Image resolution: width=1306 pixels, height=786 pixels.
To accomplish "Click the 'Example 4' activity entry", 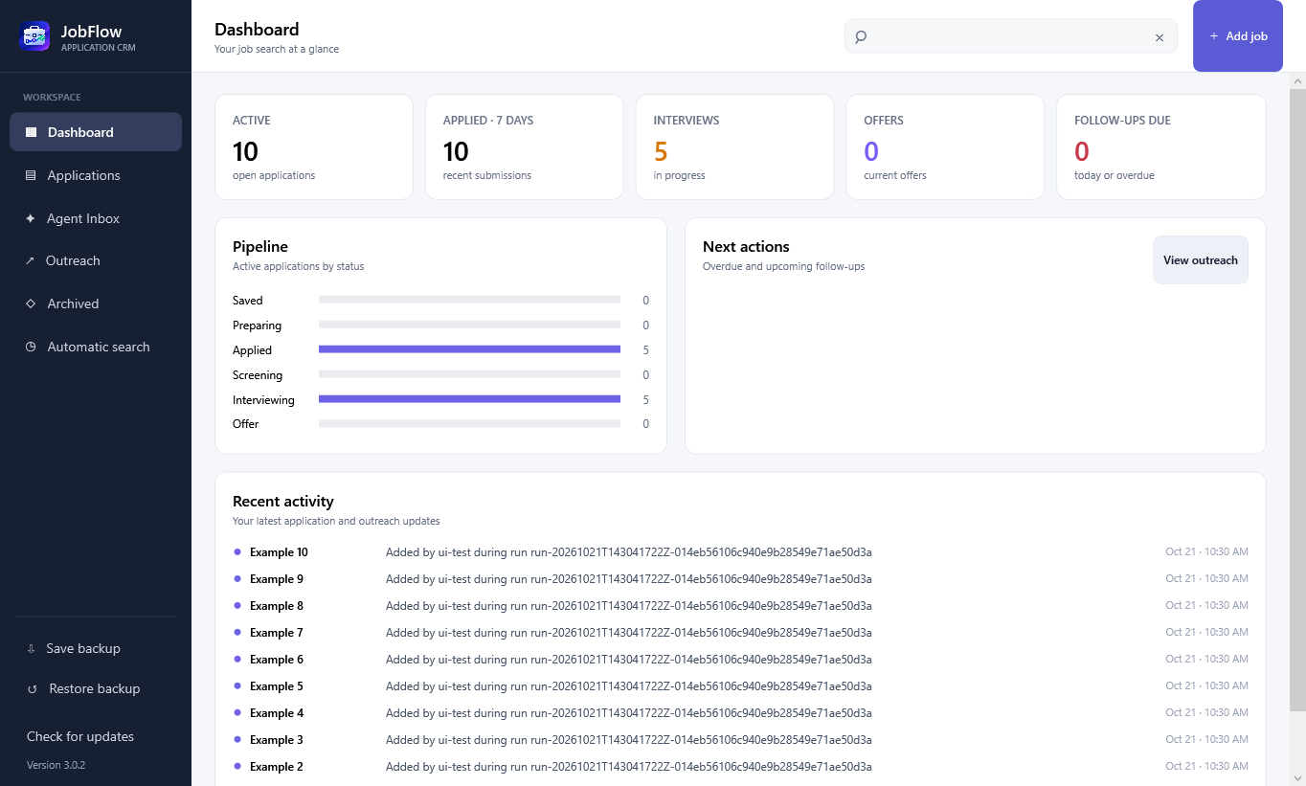I will point(740,713).
